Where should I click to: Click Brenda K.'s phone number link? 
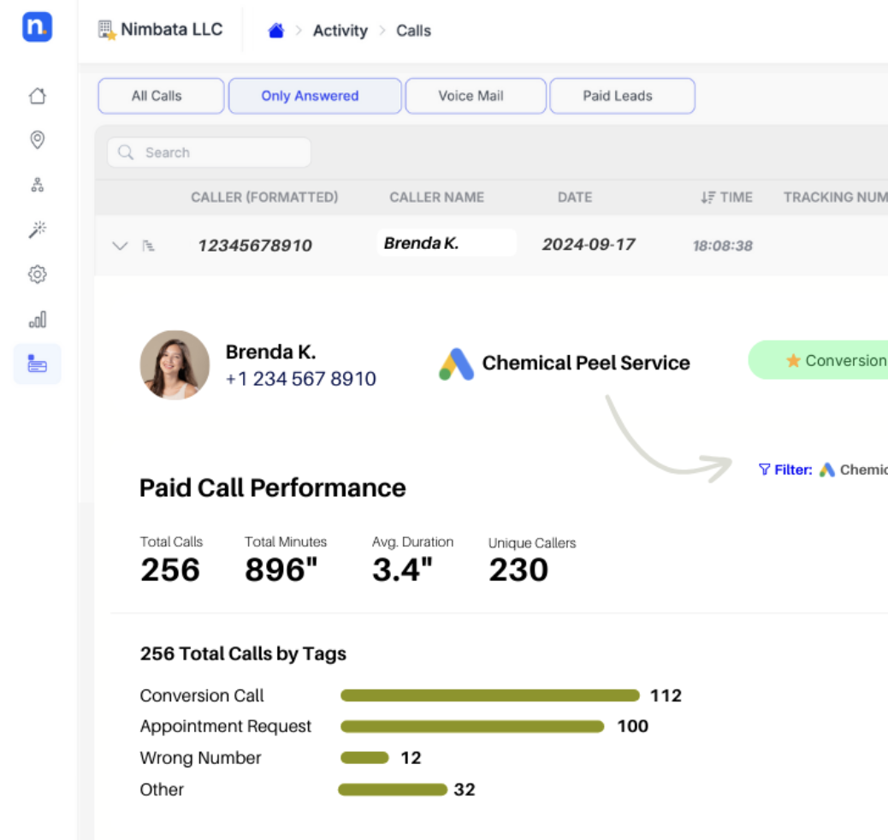(300, 379)
